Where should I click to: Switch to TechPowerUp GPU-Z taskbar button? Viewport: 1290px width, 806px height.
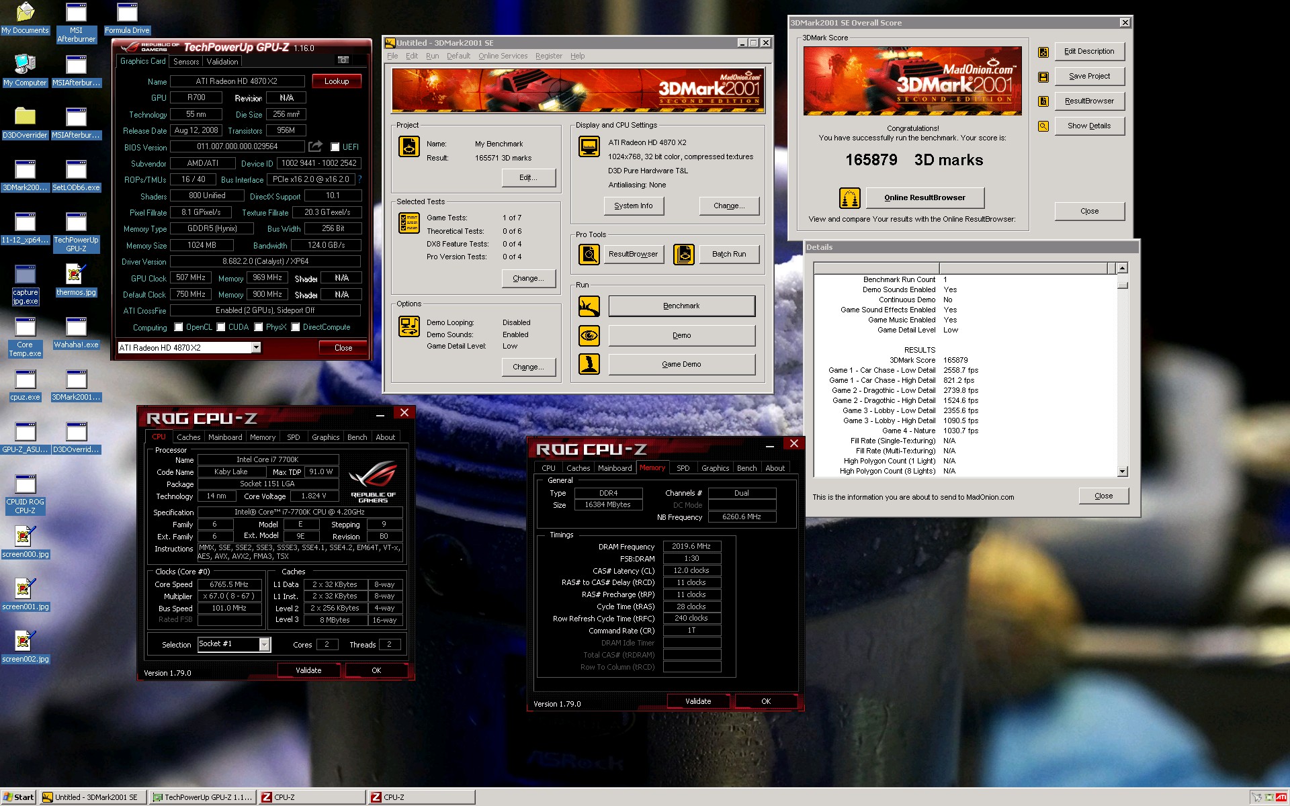click(x=203, y=797)
